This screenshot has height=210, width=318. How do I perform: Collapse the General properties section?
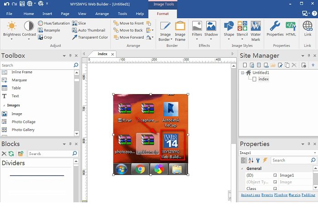coord(242,168)
